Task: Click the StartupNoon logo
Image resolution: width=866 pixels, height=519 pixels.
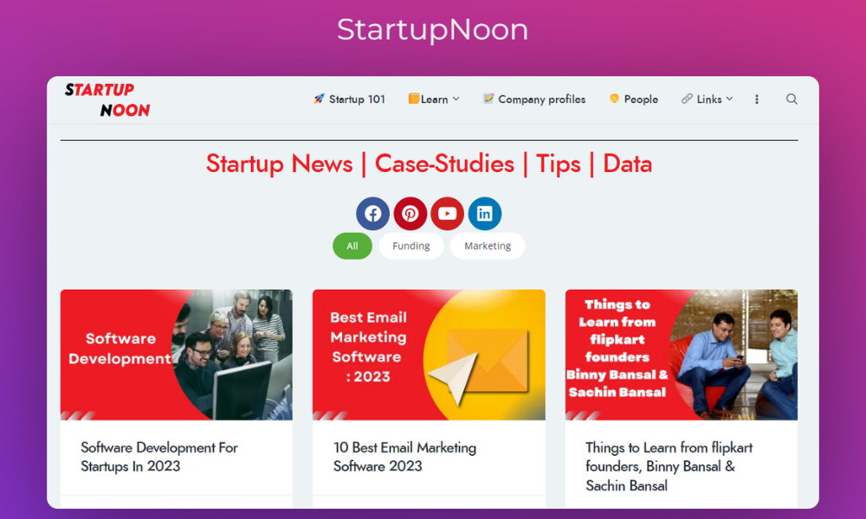Action: (107, 99)
